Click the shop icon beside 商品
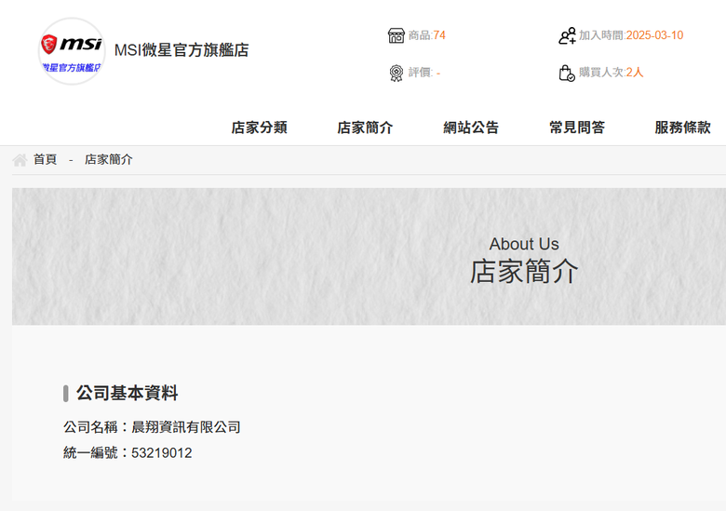This screenshot has height=511, width=726. (396, 35)
